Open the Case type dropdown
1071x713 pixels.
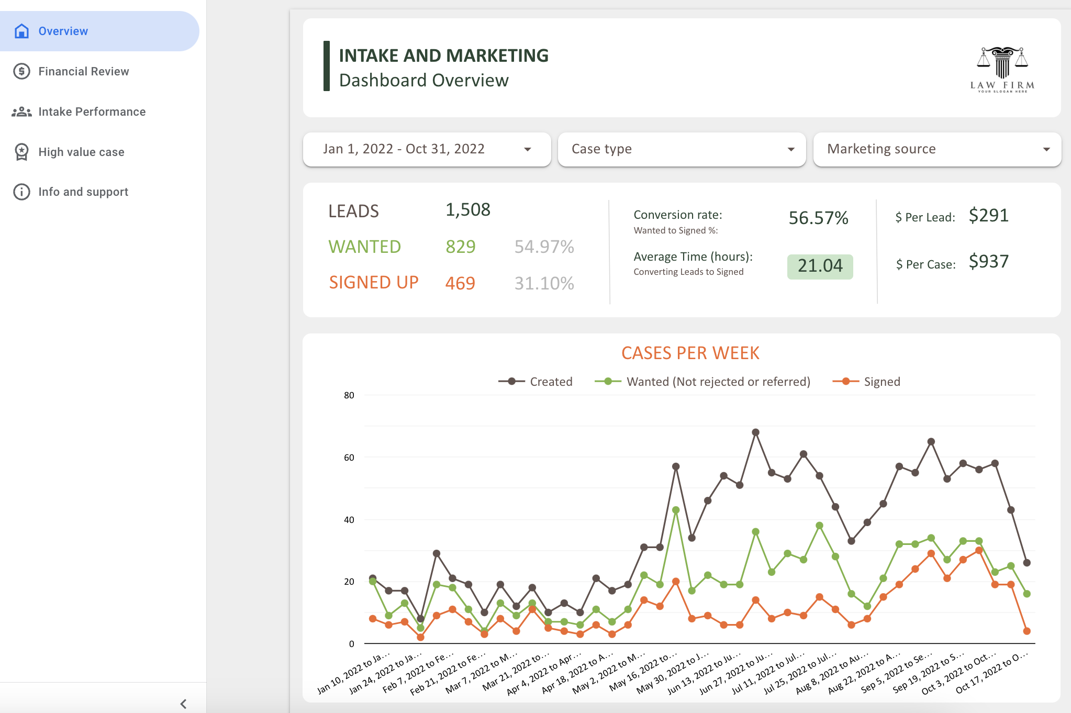point(680,149)
